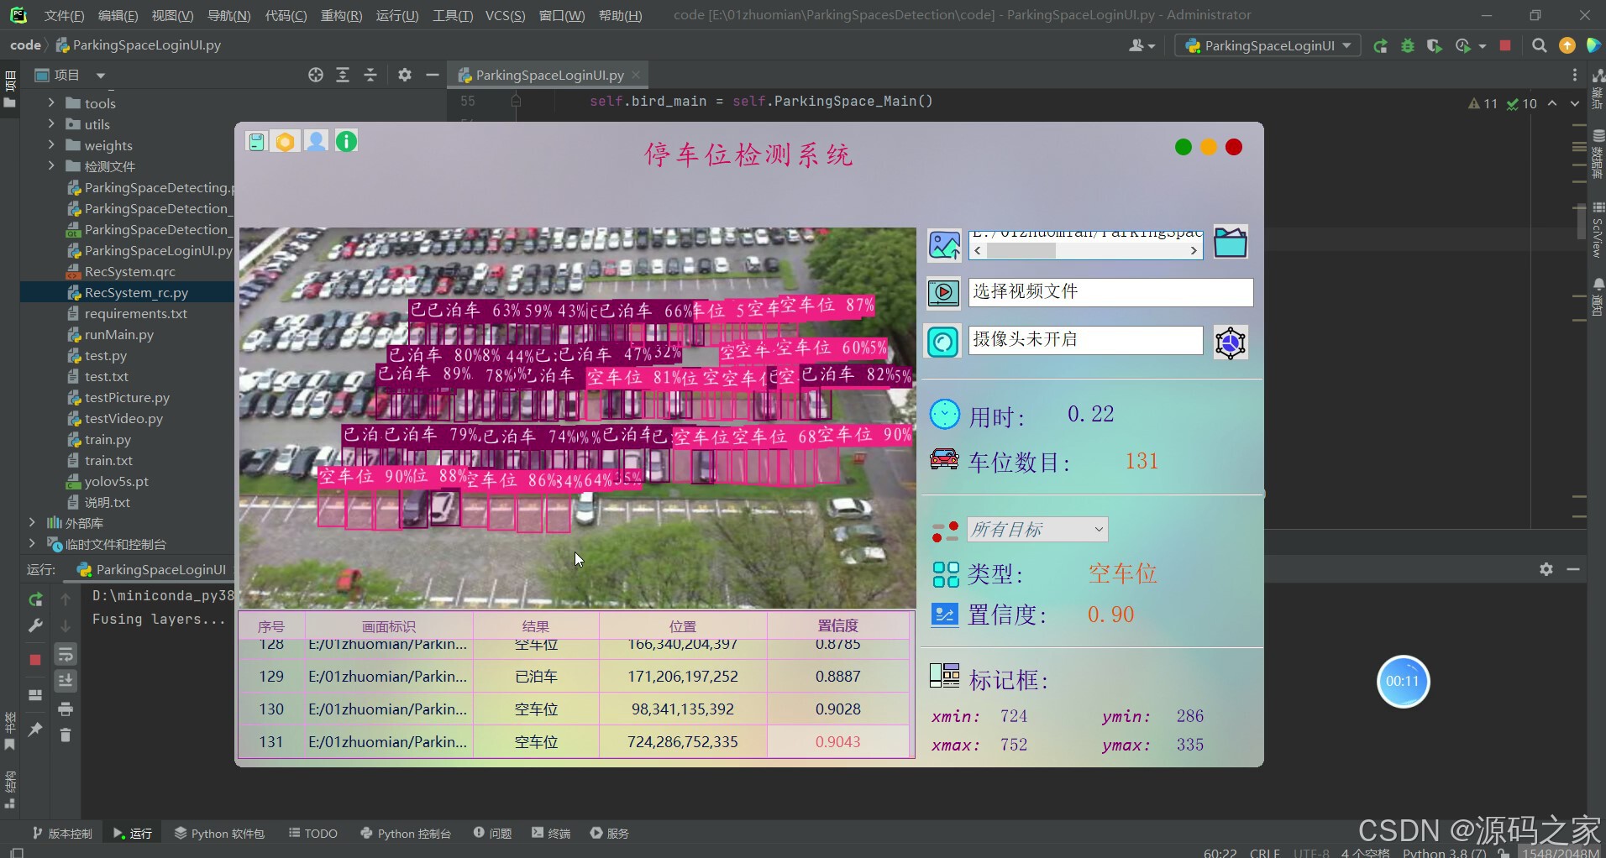Toggle scroll to end in run panel
1606x858 pixels.
[x=66, y=681]
